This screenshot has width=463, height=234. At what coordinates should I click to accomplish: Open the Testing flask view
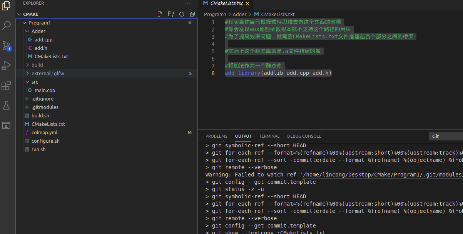(x=6, y=105)
